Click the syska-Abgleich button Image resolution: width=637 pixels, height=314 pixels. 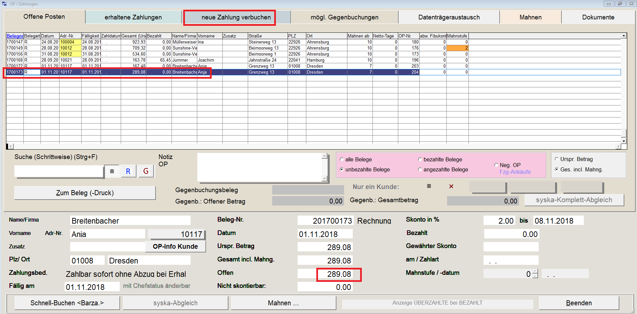coord(176,303)
